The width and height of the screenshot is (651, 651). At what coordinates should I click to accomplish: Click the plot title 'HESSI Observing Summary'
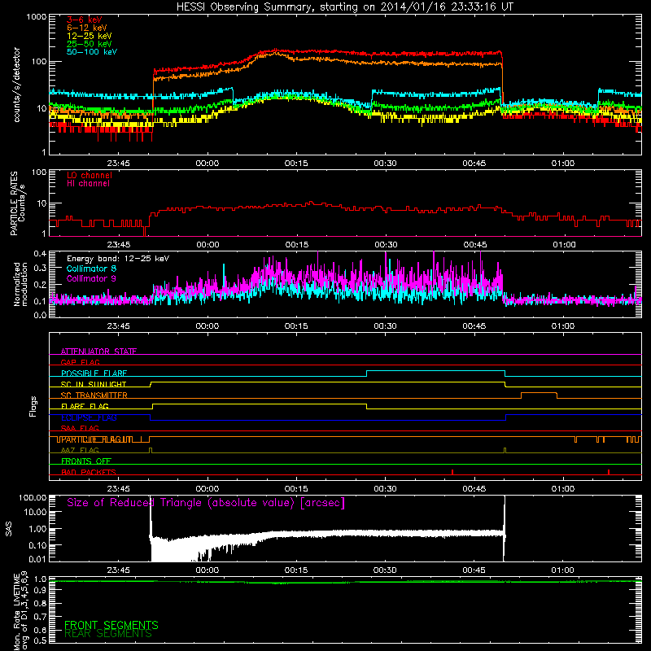click(247, 7)
